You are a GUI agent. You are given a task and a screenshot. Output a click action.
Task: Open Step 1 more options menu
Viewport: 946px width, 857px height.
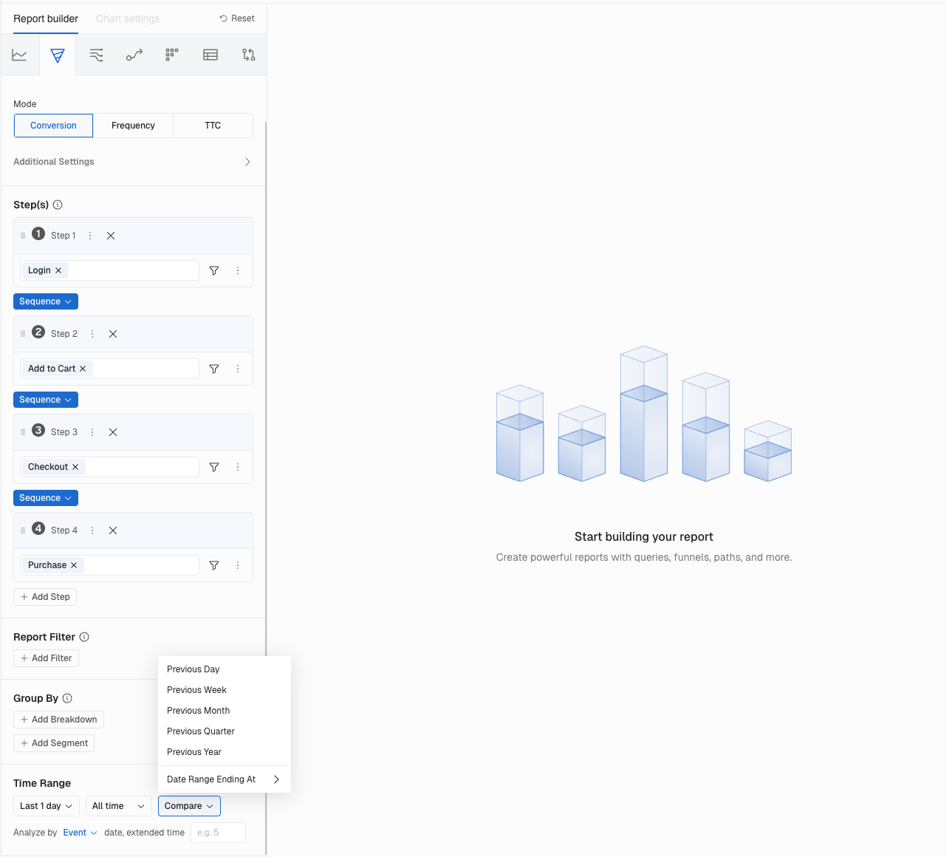pos(90,236)
